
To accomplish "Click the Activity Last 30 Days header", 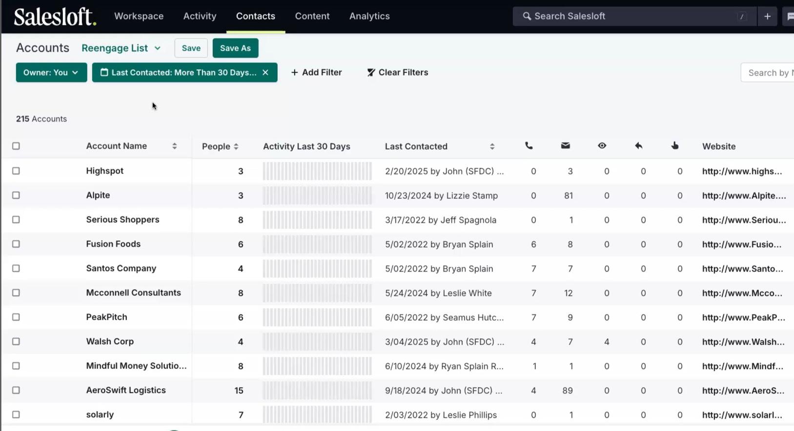I will coord(306,146).
